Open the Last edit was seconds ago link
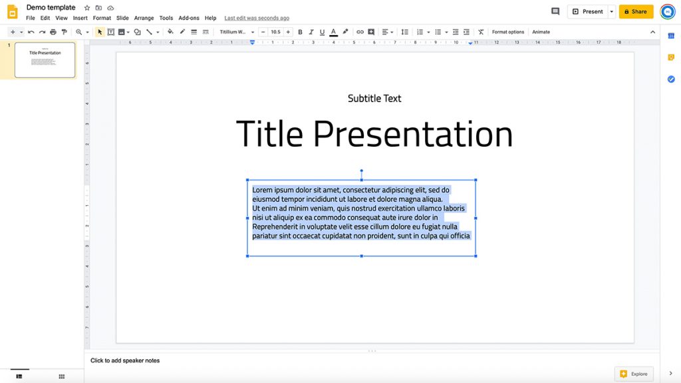 click(257, 18)
